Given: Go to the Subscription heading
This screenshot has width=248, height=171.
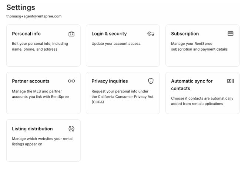Looking at the screenshot, I should tap(185, 34).
